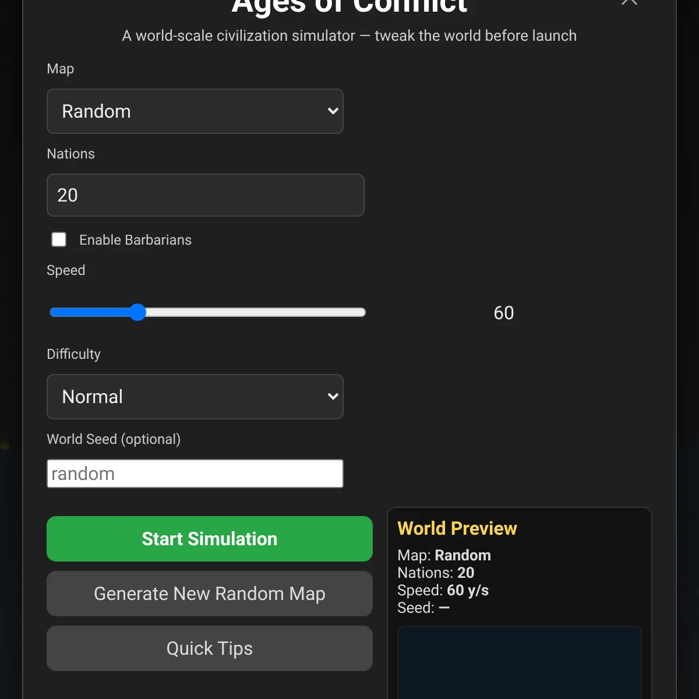
Task: Click the speed value 60 readout
Action: click(x=503, y=313)
